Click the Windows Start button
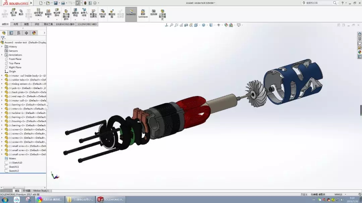Image resolution: width=362 pixels, height=203 pixels. pyautogui.click(x=5, y=200)
